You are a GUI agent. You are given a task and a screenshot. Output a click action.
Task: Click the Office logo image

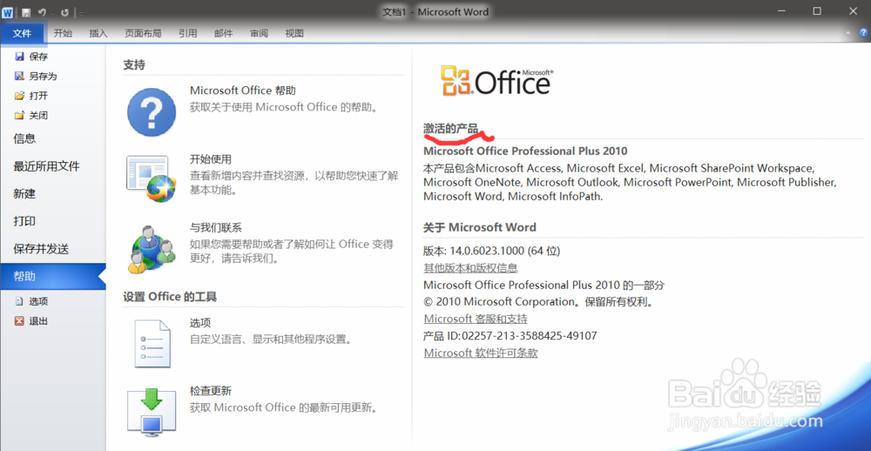[x=496, y=82]
